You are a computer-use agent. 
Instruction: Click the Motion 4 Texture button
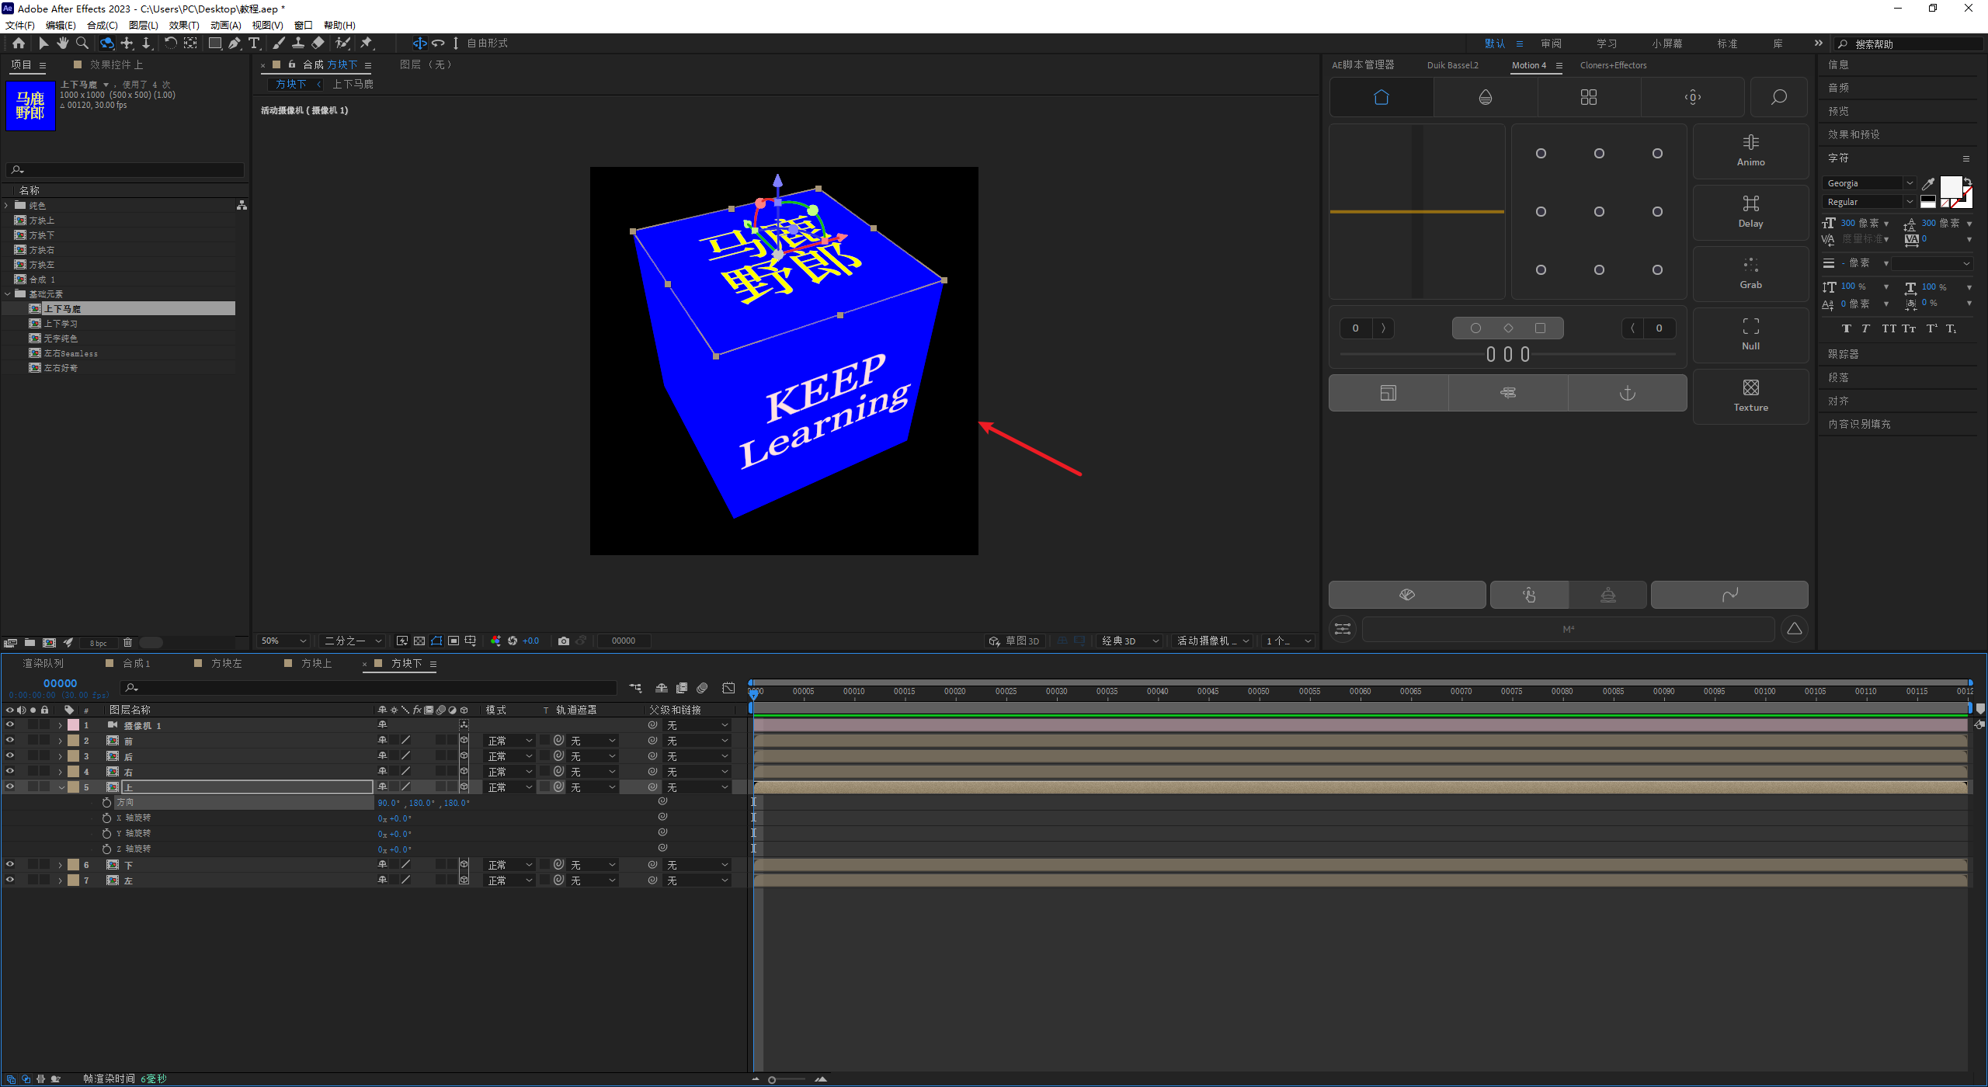click(x=1750, y=395)
